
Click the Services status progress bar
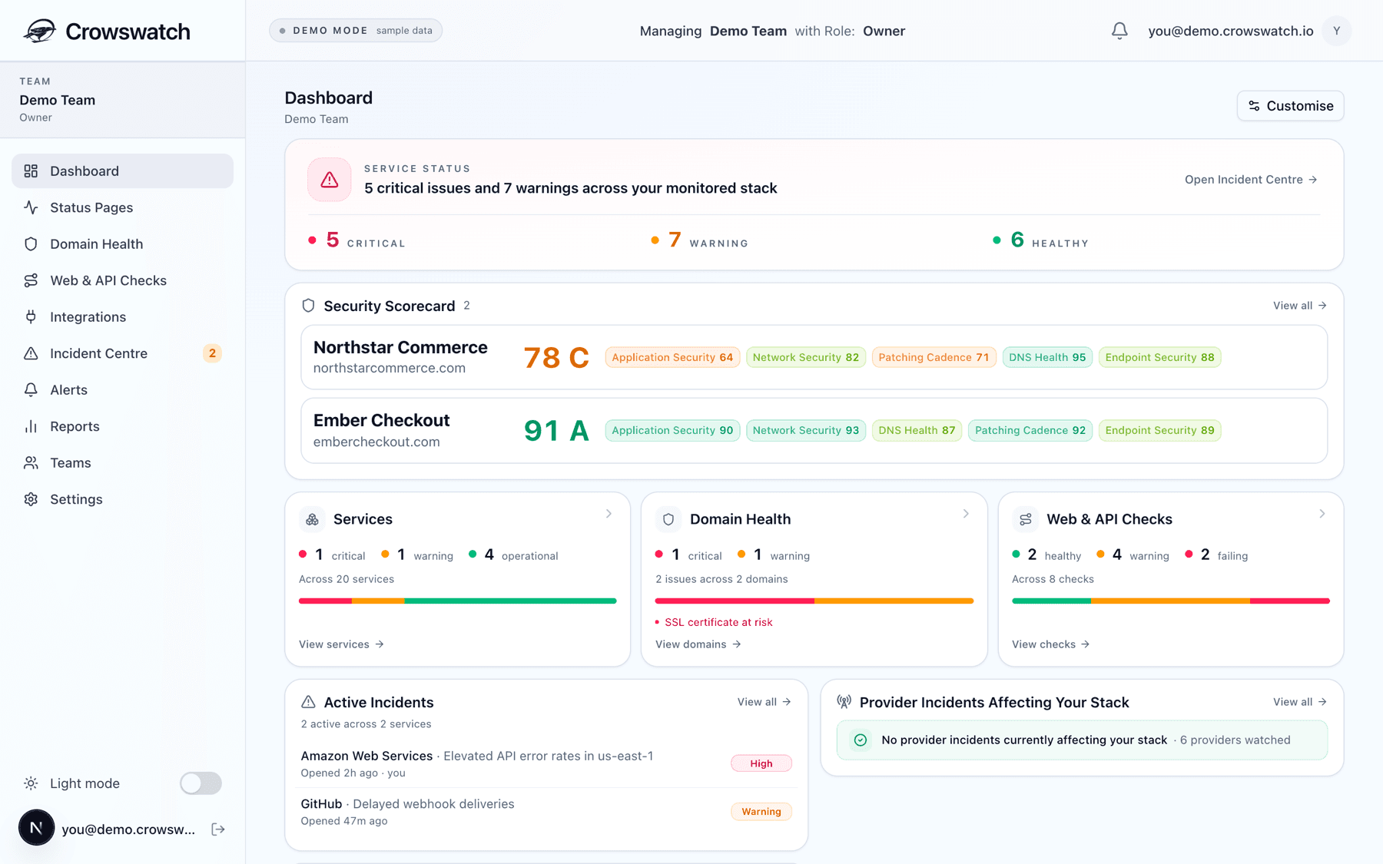coord(457,601)
